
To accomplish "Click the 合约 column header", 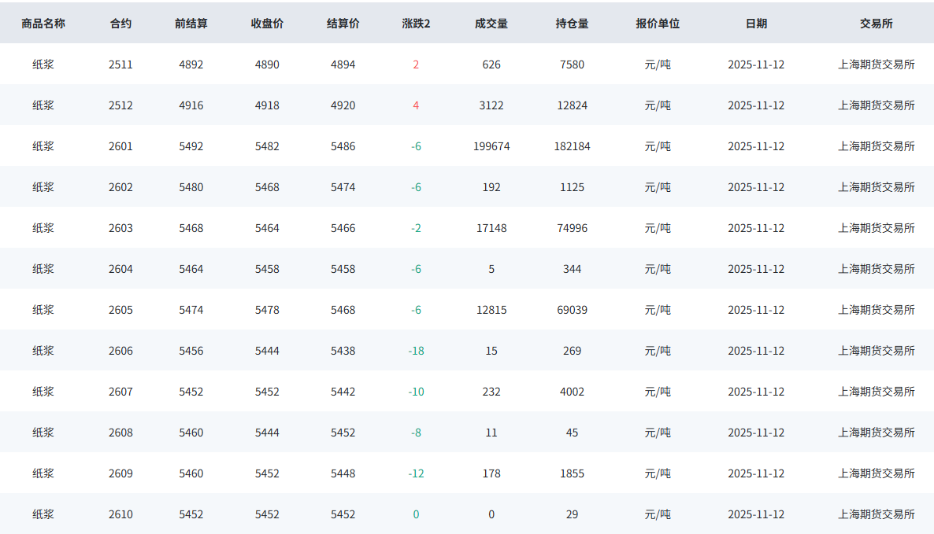I will 120,24.
